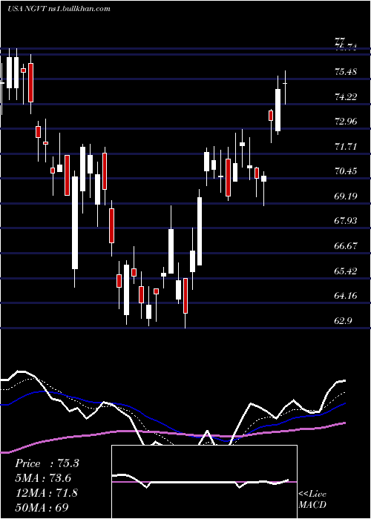This screenshot has width=371, height=519.
Task: Click the 74.22 price axis label
Action: 346,97
